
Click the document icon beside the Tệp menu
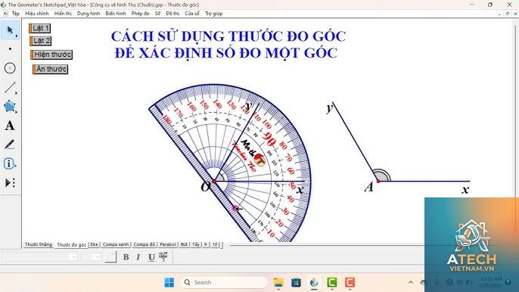point(5,14)
